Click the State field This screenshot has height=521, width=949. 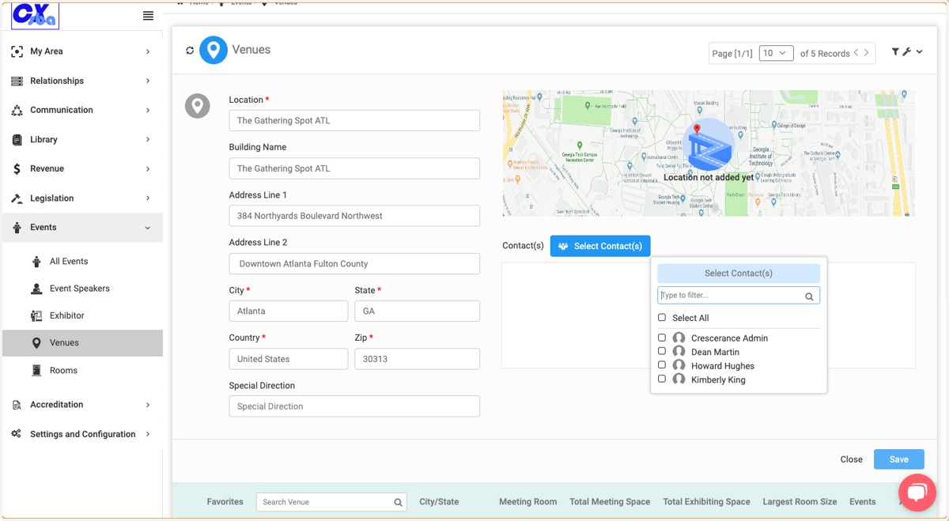(x=418, y=311)
